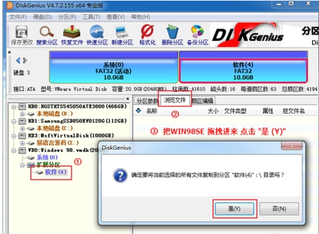Close the DiskGenius confirmation dialog
This screenshot has height=234, width=319.
coord(292,145)
